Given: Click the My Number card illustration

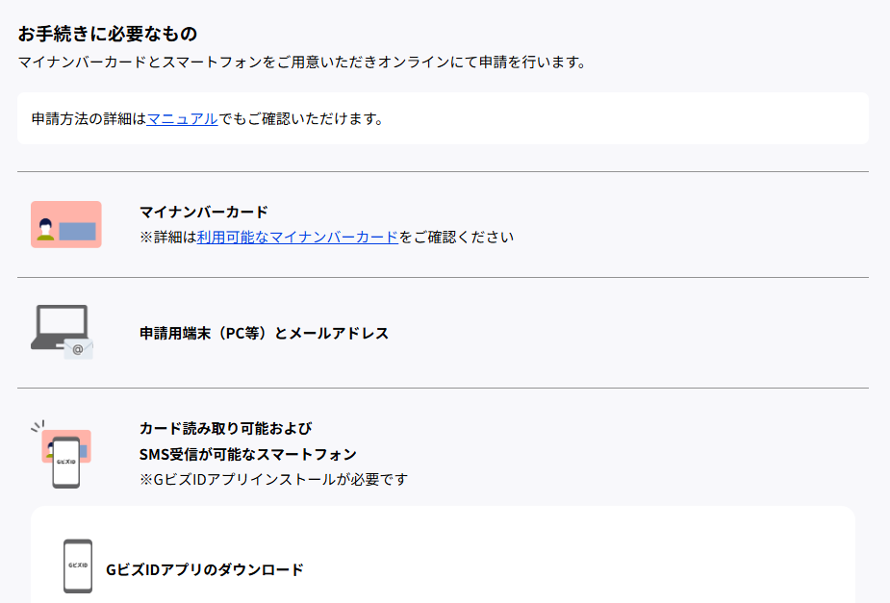Looking at the screenshot, I should [66, 225].
